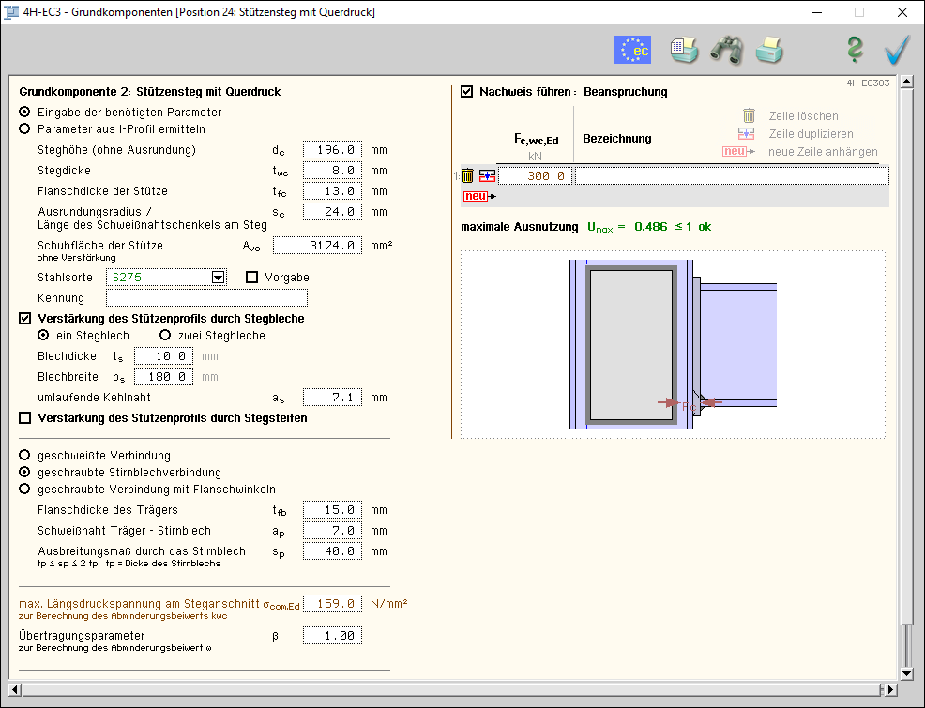Delete row 1 using trash icon
Screen dimensions: 925x708
[x=468, y=175]
